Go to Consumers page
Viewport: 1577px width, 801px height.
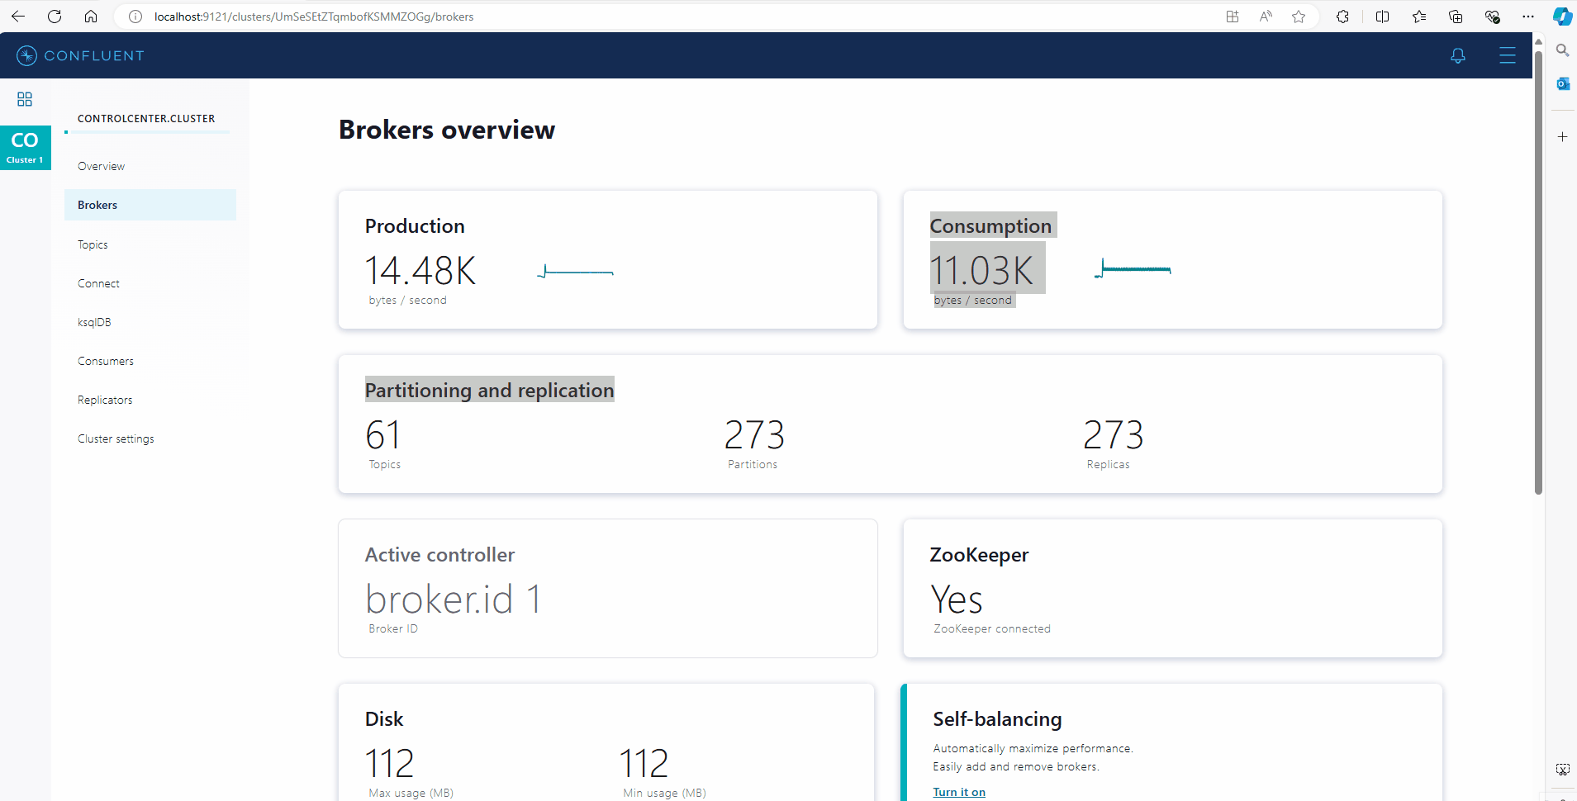coord(105,361)
